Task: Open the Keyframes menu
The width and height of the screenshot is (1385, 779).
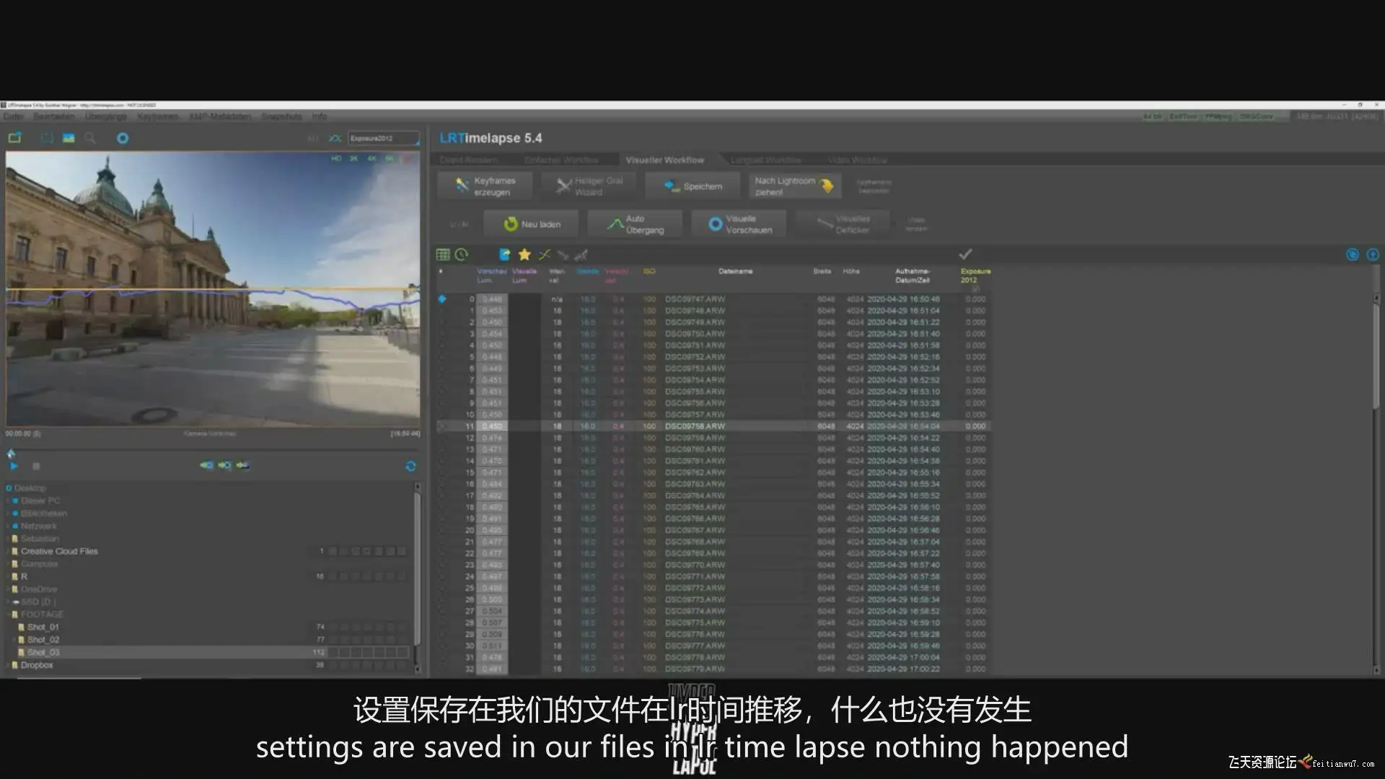Action: coord(157,116)
